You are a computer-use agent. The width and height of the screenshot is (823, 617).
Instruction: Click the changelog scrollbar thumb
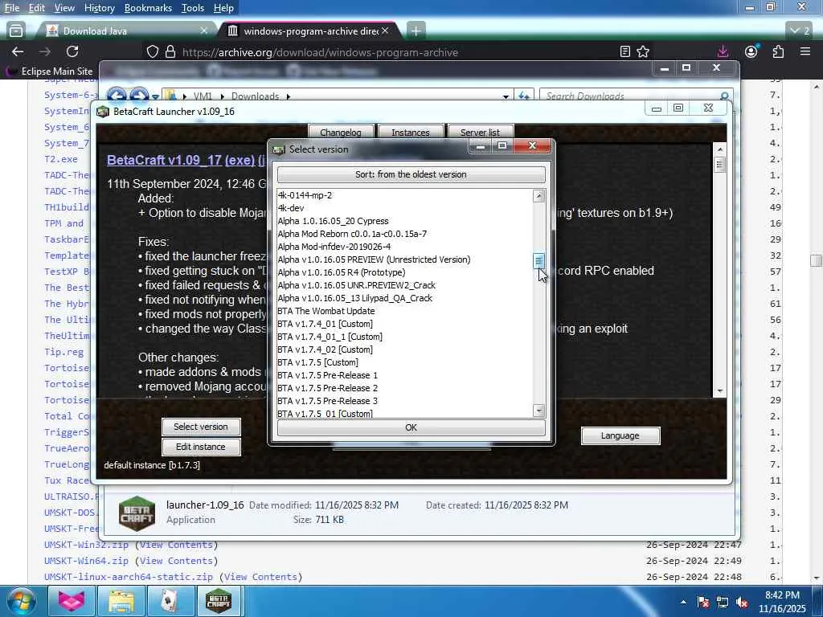coord(720,165)
